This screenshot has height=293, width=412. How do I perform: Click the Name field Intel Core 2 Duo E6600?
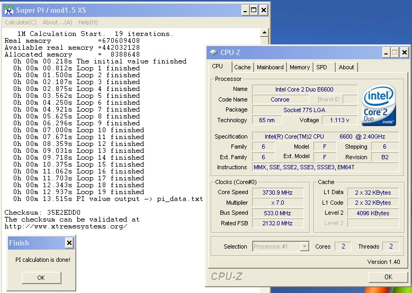[304, 89]
